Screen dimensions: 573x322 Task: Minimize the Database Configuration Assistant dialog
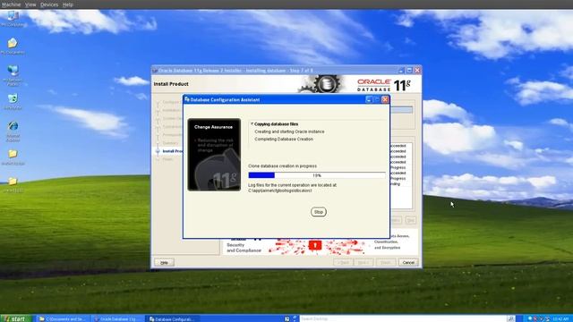pos(369,99)
